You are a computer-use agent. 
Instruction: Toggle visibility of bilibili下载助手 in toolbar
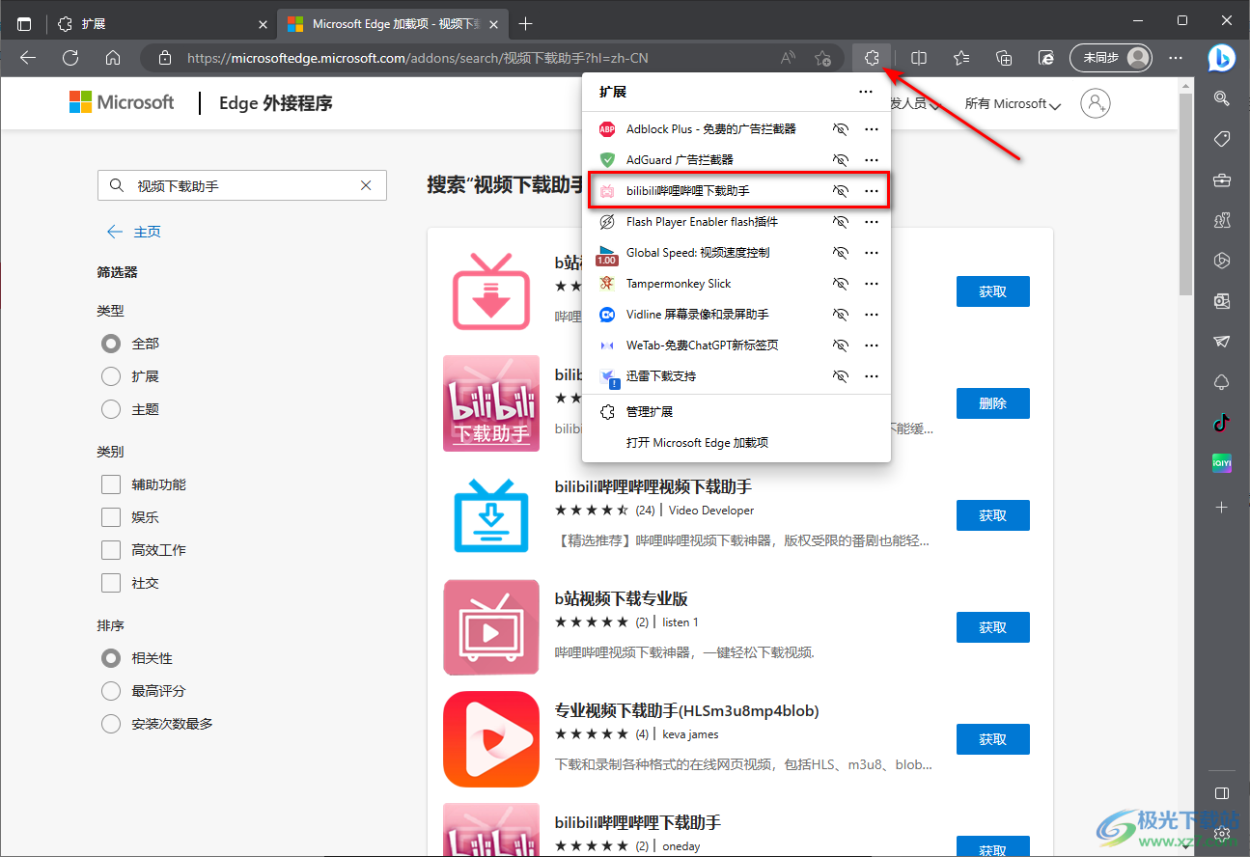point(841,191)
